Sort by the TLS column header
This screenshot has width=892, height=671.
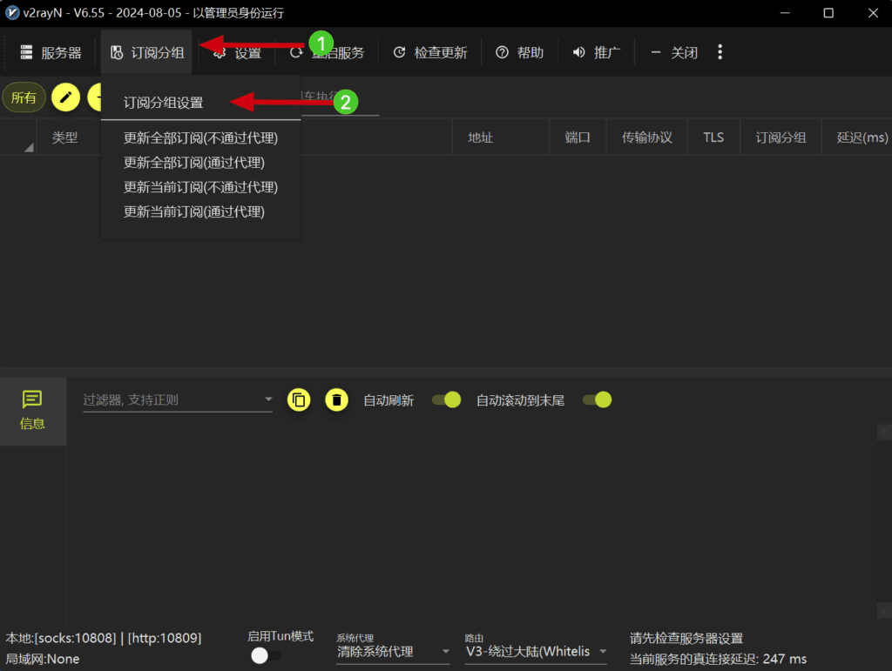pyautogui.click(x=713, y=138)
